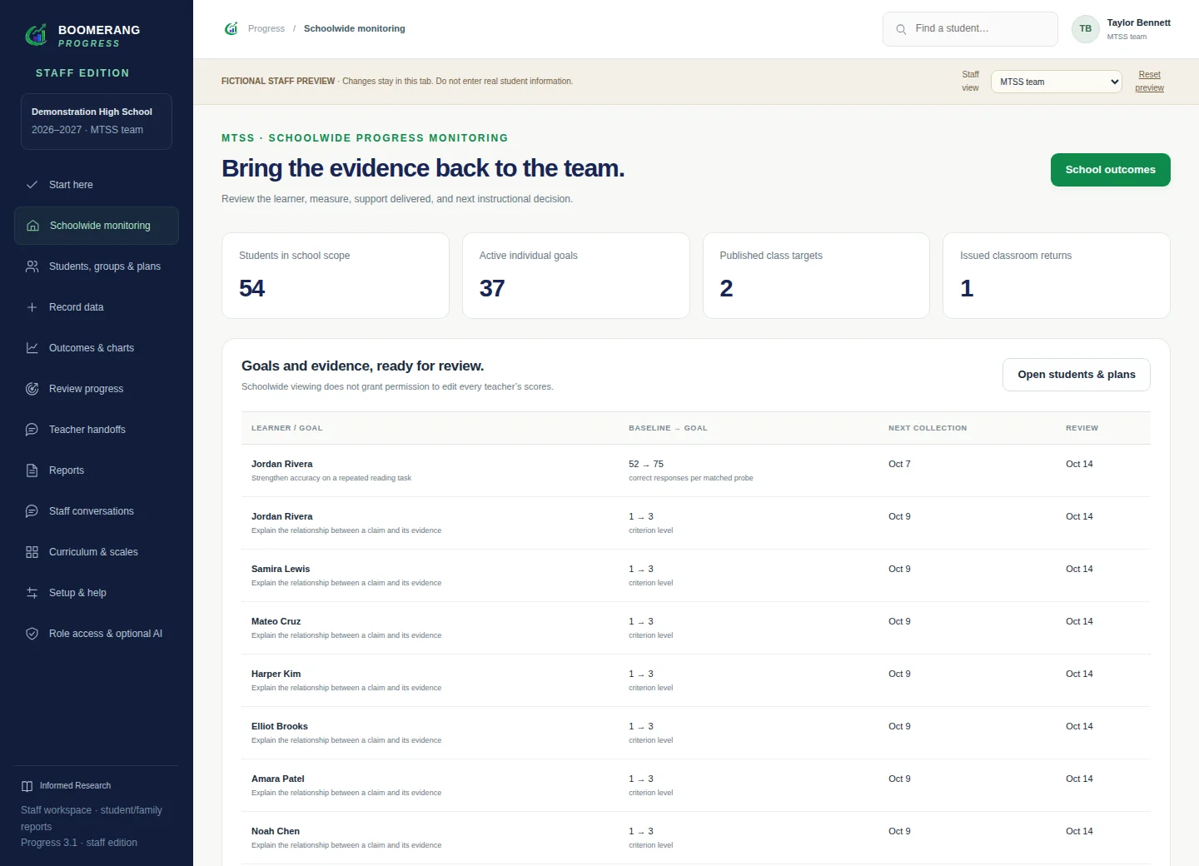Click the Students in school scope card
This screenshot has height=866, width=1199.
click(336, 276)
